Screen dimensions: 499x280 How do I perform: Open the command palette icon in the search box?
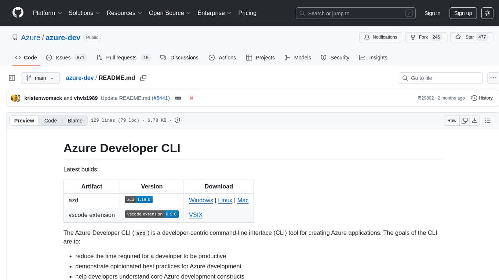(x=409, y=13)
